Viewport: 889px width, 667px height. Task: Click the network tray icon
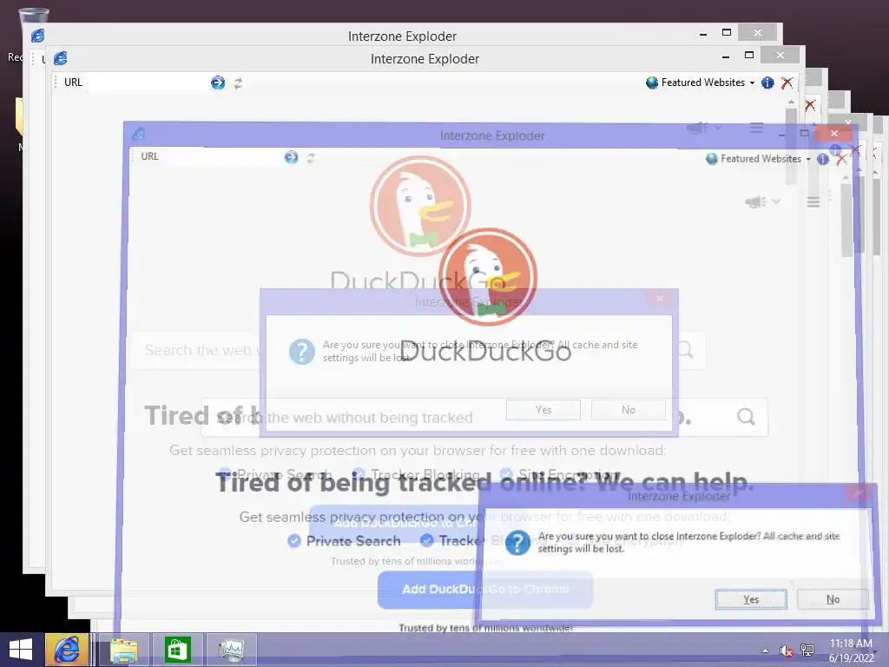click(807, 650)
